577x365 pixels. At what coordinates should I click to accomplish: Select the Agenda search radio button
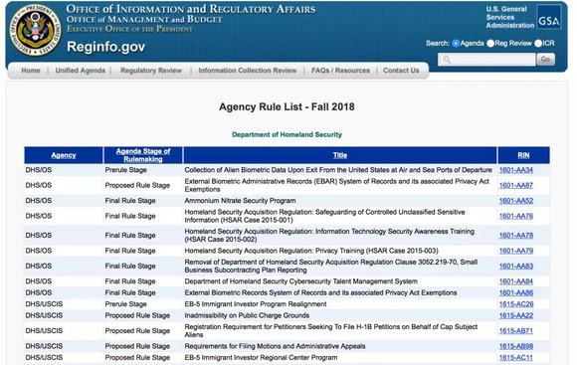(456, 44)
